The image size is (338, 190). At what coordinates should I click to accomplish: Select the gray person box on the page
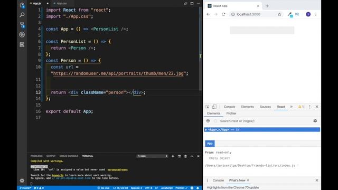(262, 30)
